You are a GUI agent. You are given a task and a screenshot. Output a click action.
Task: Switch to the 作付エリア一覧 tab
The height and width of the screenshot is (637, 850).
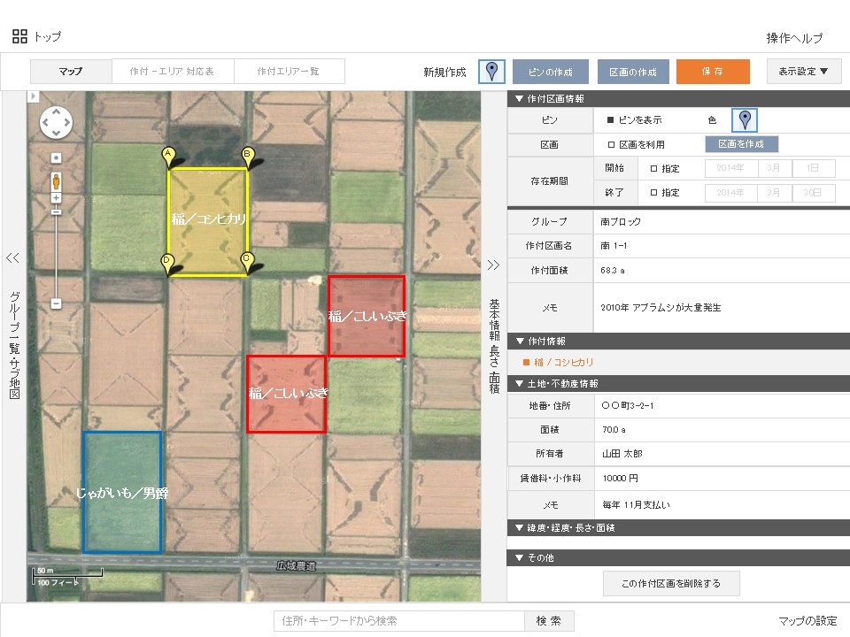[x=289, y=72]
